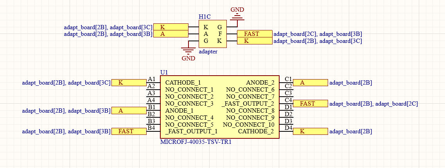The height and width of the screenshot is (168, 445).
Task: Select the CATHODE_1 pin name in U1
Action: click(x=183, y=83)
